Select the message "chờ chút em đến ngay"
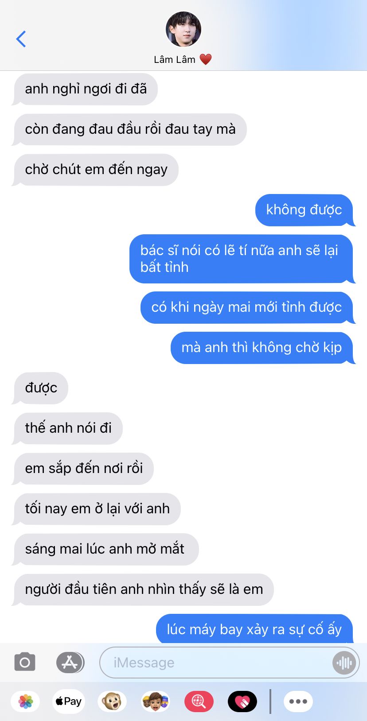This screenshot has height=721, width=367. pyautogui.click(x=96, y=170)
